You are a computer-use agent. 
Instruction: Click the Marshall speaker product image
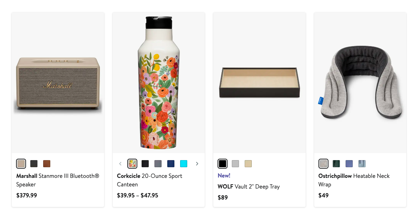point(58,83)
